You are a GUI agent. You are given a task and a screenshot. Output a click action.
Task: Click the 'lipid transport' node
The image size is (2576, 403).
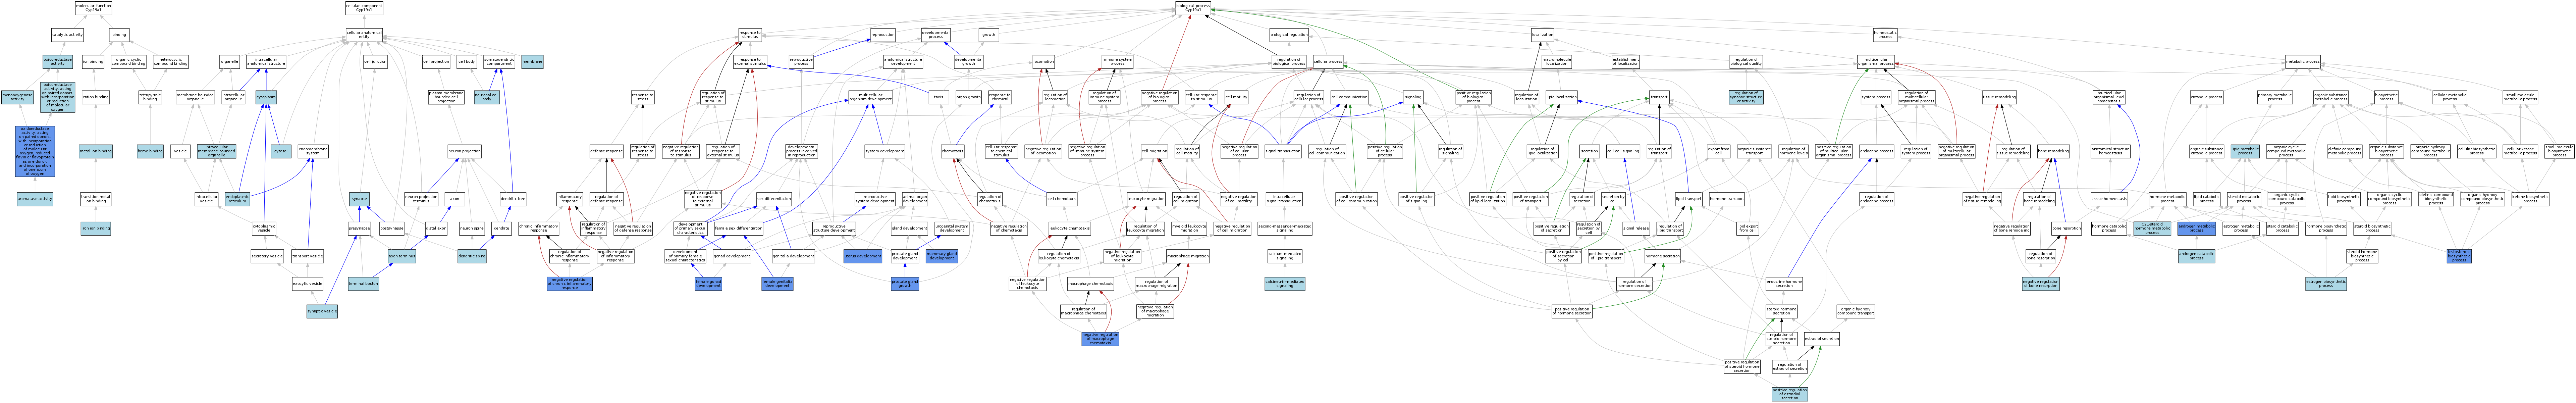1688,199
